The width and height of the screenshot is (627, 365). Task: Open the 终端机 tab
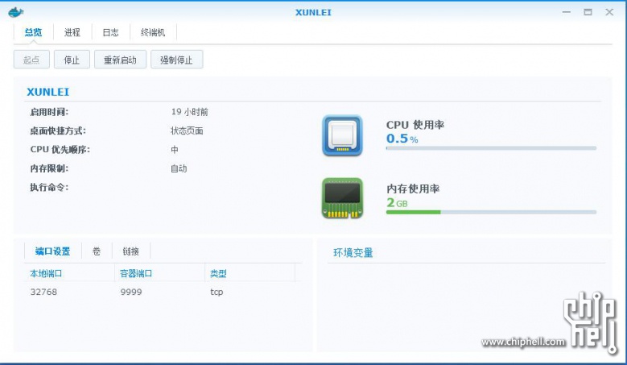tap(153, 32)
